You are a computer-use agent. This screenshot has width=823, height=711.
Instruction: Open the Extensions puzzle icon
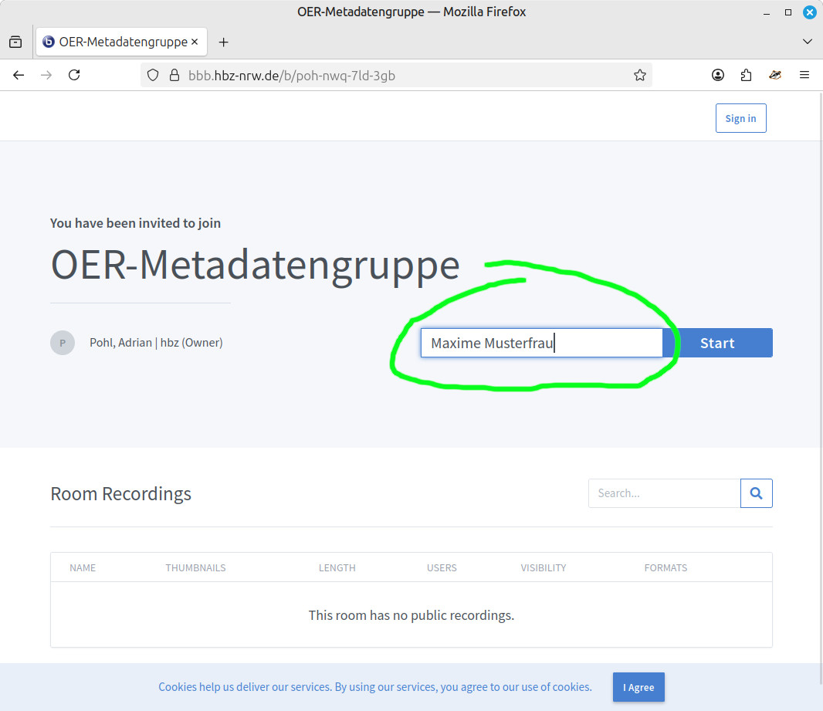(x=746, y=75)
